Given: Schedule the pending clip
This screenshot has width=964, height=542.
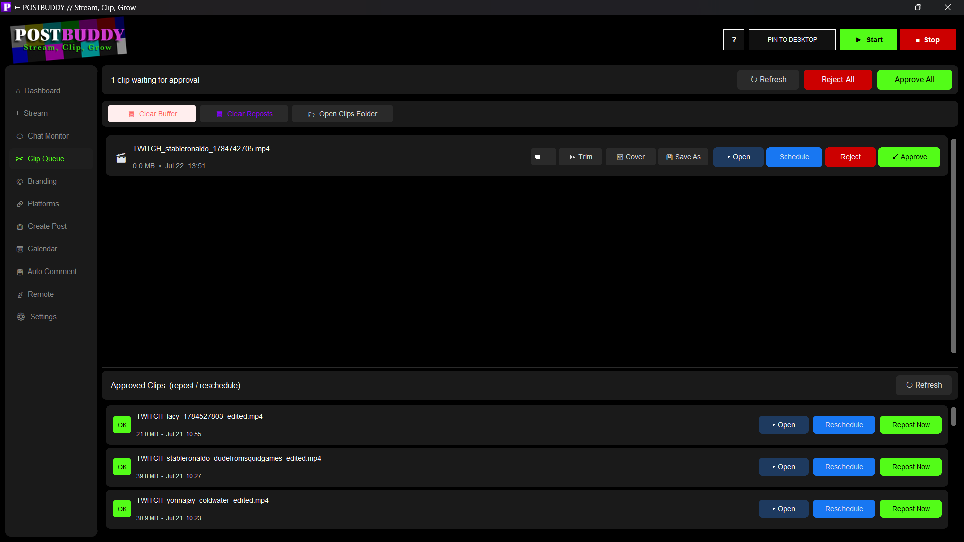Looking at the screenshot, I should click(794, 157).
